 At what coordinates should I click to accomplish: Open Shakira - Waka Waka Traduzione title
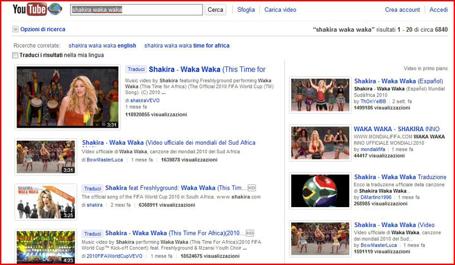pos(400,177)
